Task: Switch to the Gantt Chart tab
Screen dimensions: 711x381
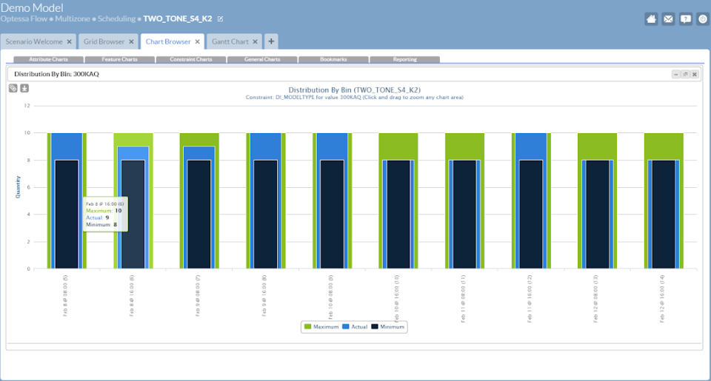Action: (230, 42)
